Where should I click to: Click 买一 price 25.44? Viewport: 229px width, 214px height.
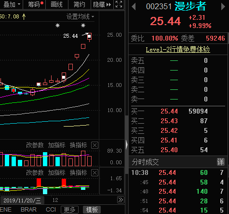169,111
